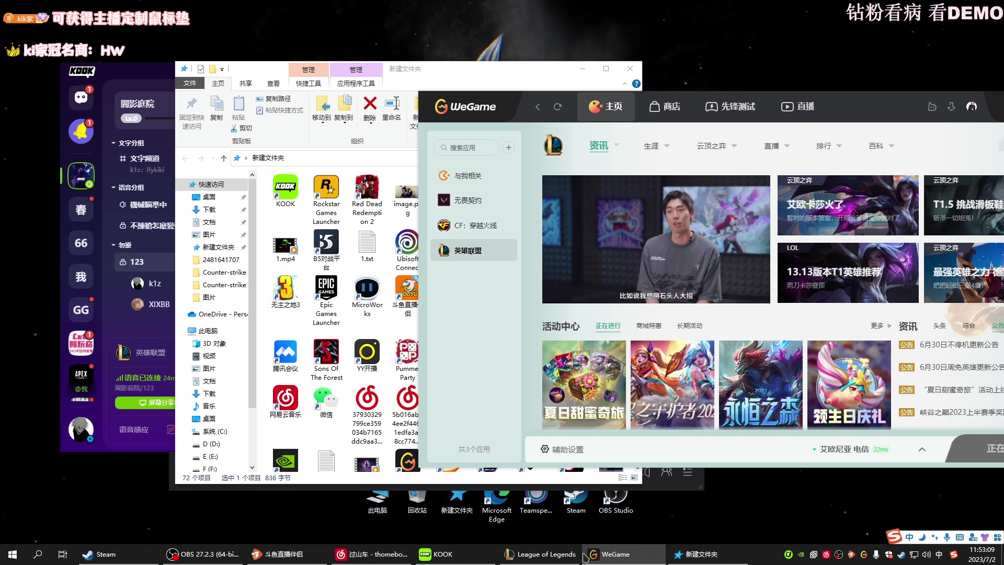The image size is (1004, 565).
Task: Open 此电脑 in the navigation tree
Action: (x=208, y=331)
